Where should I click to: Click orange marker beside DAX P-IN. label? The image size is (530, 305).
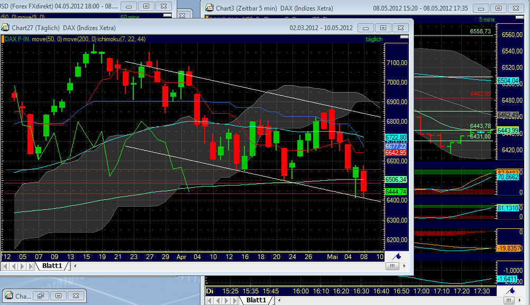pyautogui.click(x=3, y=39)
